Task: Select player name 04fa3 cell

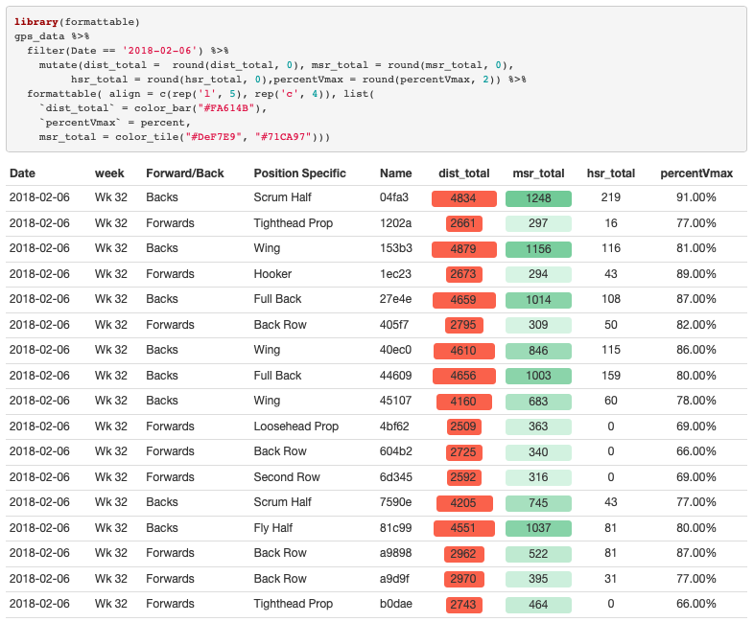Action: pos(394,197)
